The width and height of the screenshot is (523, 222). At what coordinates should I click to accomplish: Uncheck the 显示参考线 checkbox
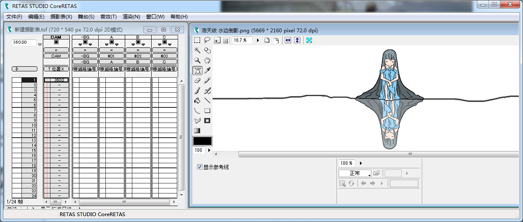(200, 167)
